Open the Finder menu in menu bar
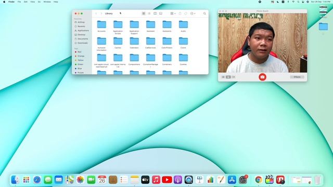This screenshot has width=333, height=187. pos(11,2)
